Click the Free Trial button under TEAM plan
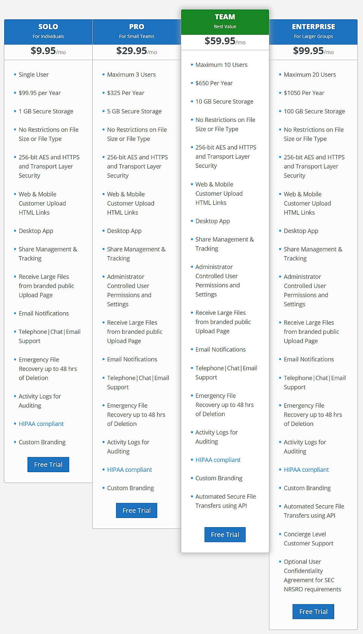 pos(225,534)
